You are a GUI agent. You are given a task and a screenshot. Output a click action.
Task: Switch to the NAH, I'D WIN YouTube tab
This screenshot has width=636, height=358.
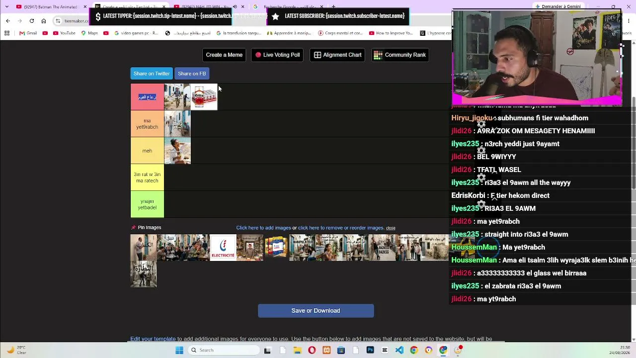pos(209,7)
